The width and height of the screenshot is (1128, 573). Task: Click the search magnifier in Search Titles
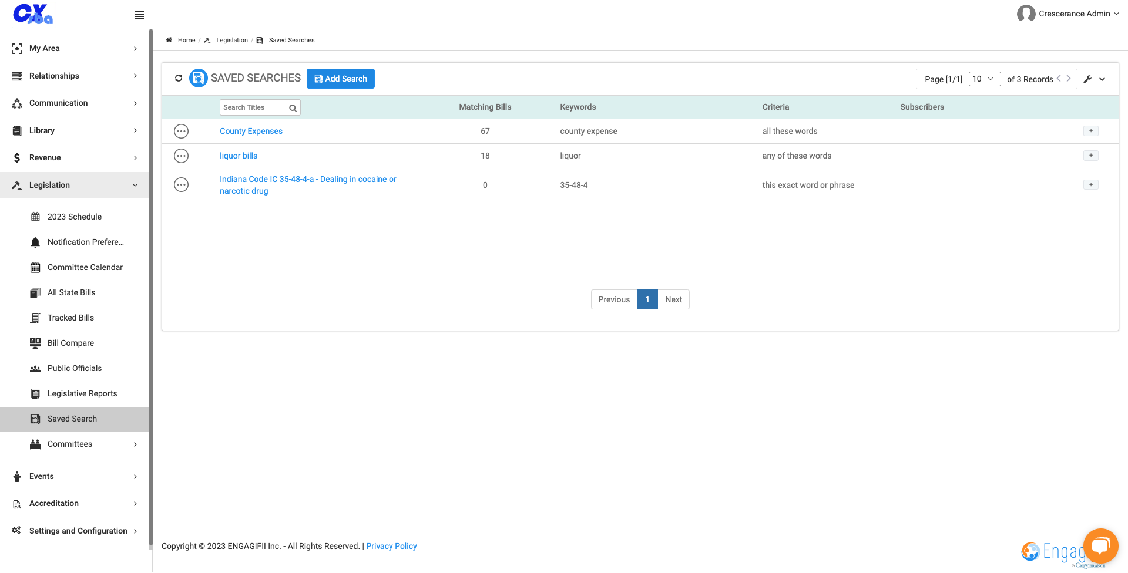[293, 108]
